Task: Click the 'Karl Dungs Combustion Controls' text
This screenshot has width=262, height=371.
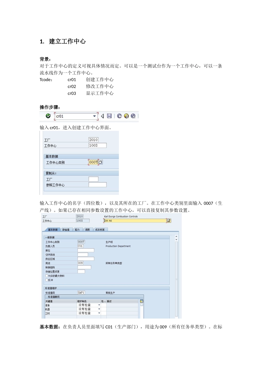Action: coord(121,217)
